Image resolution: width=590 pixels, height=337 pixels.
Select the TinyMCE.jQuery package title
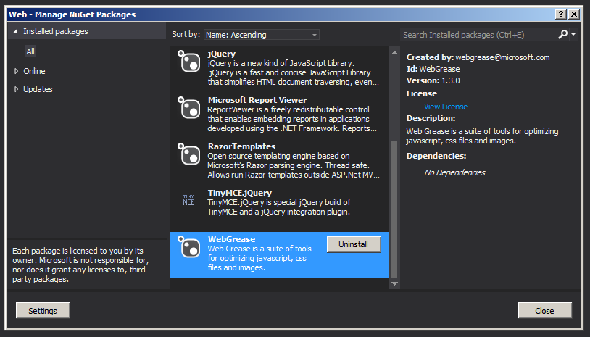click(x=240, y=193)
